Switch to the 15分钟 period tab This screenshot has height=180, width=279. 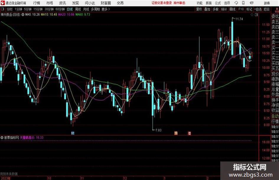tap(38, 9)
